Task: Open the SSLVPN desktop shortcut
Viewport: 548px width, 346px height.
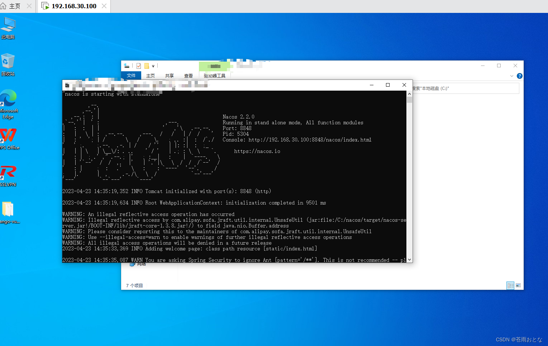Action: click(8, 176)
